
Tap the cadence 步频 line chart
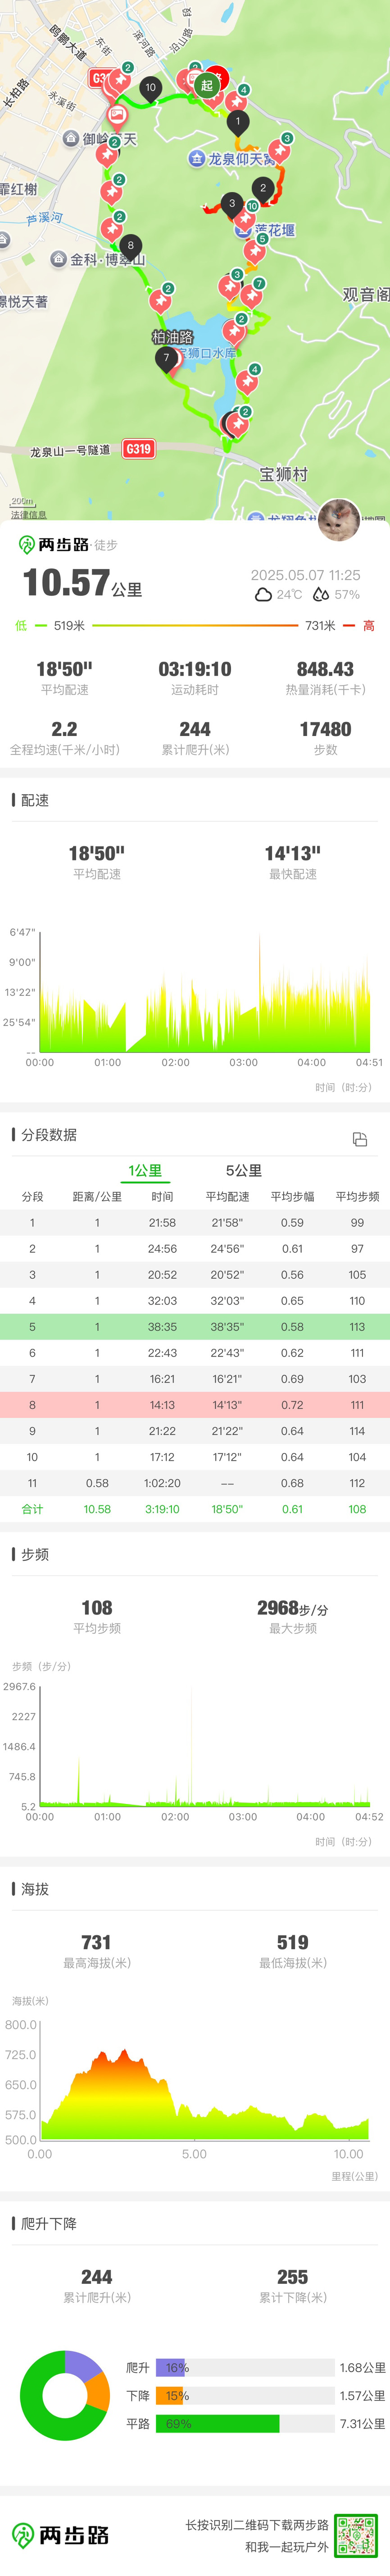pyautogui.click(x=204, y=1747)
